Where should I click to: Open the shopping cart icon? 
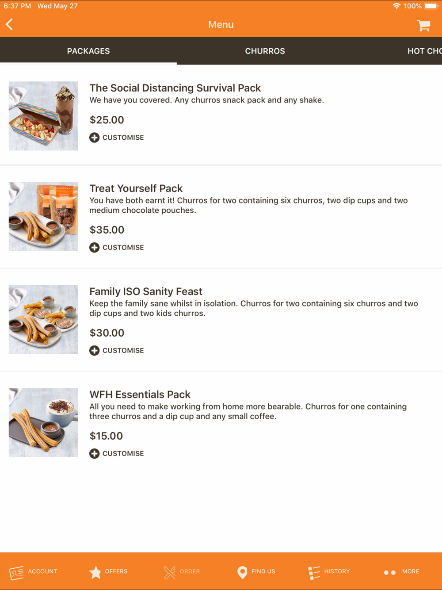pyautogui.click(x=423, y=25)
